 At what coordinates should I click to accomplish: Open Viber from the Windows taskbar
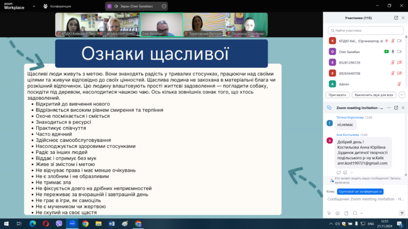click(x=59, y=223)
